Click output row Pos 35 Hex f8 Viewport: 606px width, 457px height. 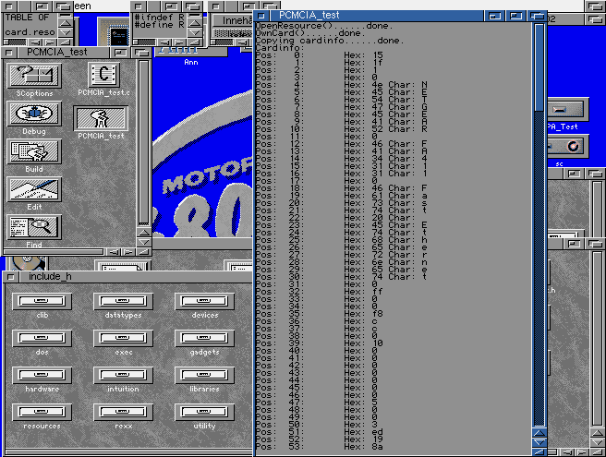click(x=320, y=314)
